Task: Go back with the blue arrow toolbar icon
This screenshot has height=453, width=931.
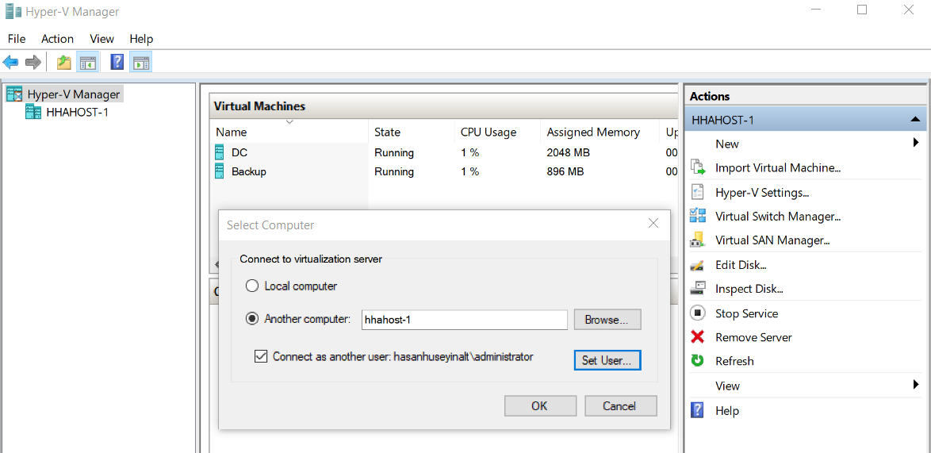Action: (x=10, y=62)
